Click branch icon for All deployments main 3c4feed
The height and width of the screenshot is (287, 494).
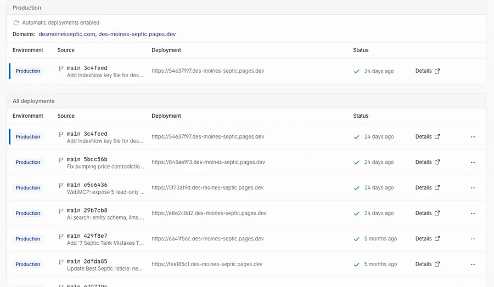61,134
